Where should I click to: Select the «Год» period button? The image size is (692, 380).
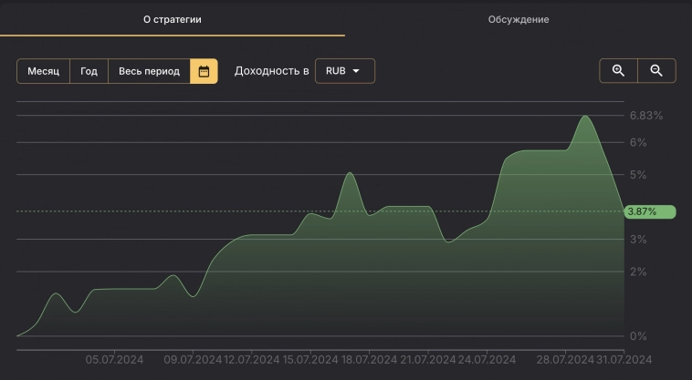coord(89,71)
